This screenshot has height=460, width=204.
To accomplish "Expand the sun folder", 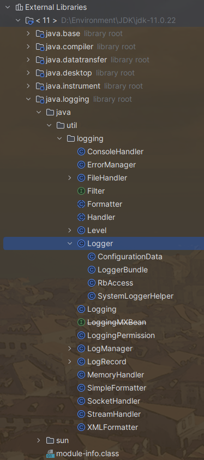I will [x=39, y=440].
